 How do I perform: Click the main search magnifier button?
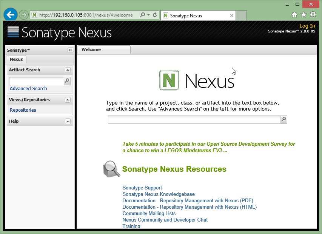[284, 120]
